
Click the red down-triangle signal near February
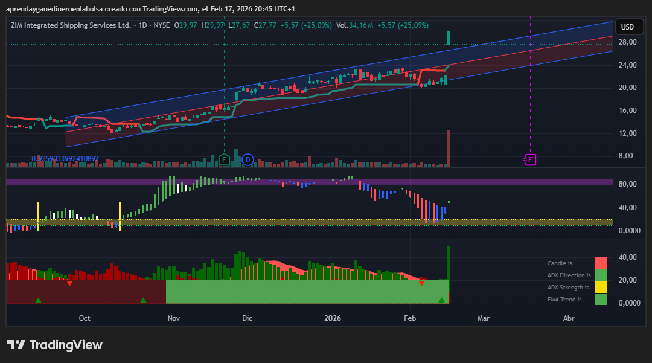(x=421, y=283)
